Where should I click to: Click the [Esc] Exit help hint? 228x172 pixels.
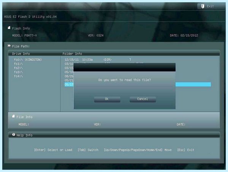click(185, 150)
